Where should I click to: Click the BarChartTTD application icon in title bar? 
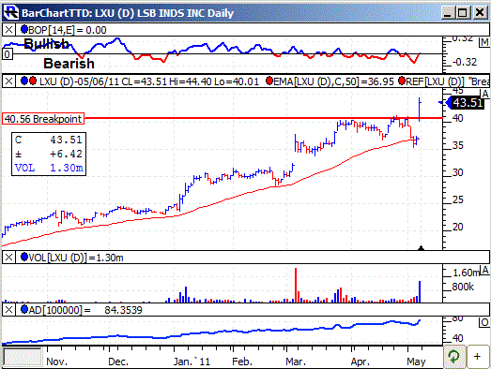pyautogui.click(x=11, y=12)
